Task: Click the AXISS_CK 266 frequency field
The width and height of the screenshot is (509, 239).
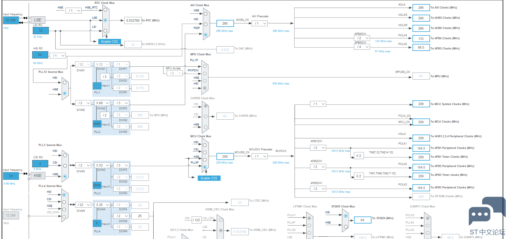Action: (225, 23)
